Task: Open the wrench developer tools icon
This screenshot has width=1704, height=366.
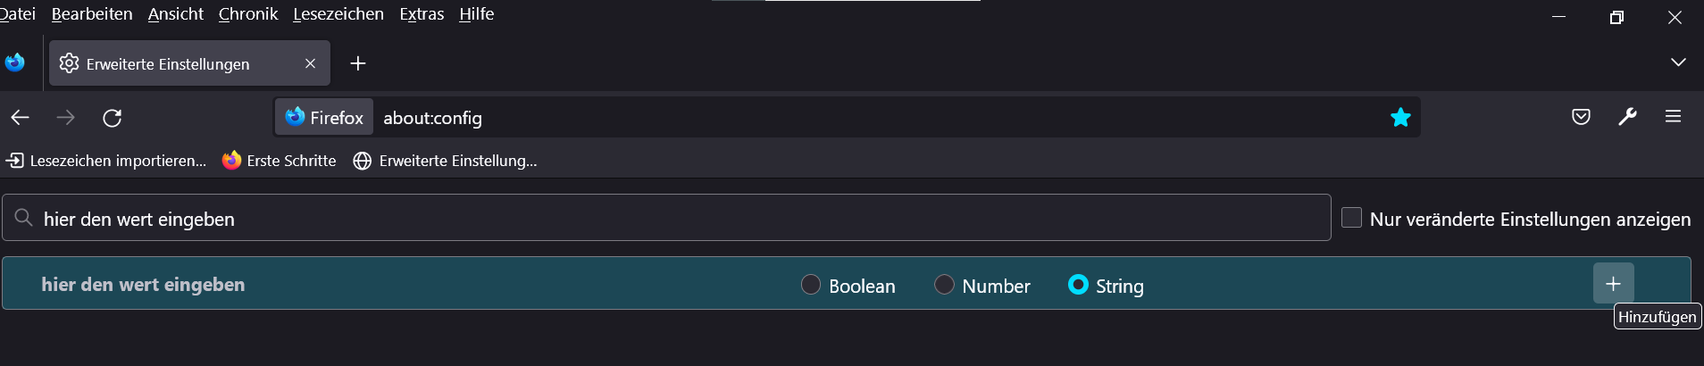Action: click(1627, 117)
